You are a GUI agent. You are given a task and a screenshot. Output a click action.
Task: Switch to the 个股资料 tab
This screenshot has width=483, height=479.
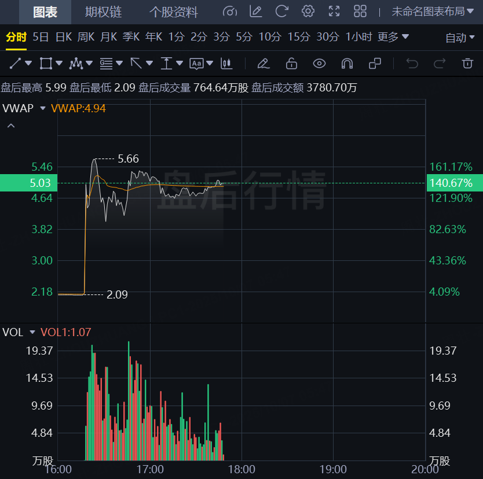tap(173, 12)
